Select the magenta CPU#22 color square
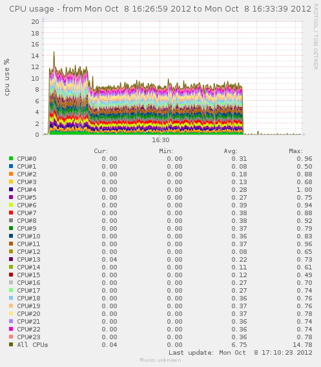Viewport: 321px width, 367px height. [11, 329]
